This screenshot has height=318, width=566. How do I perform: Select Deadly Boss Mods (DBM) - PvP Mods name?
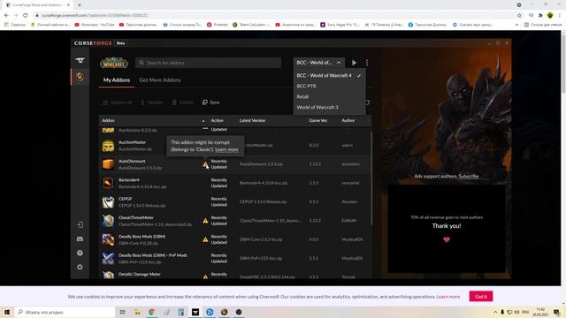coord(153,255)
